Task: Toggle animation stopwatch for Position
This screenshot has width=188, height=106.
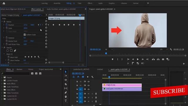Action: [6, 25]
